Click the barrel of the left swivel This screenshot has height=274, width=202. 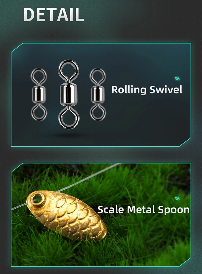coord(39,94)
